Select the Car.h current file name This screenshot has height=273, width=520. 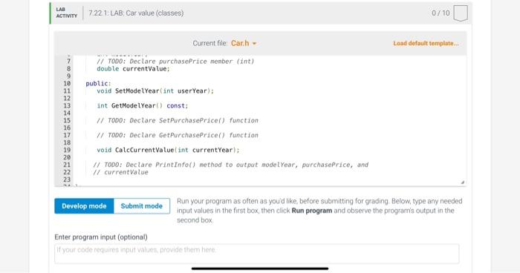[240, 44]
